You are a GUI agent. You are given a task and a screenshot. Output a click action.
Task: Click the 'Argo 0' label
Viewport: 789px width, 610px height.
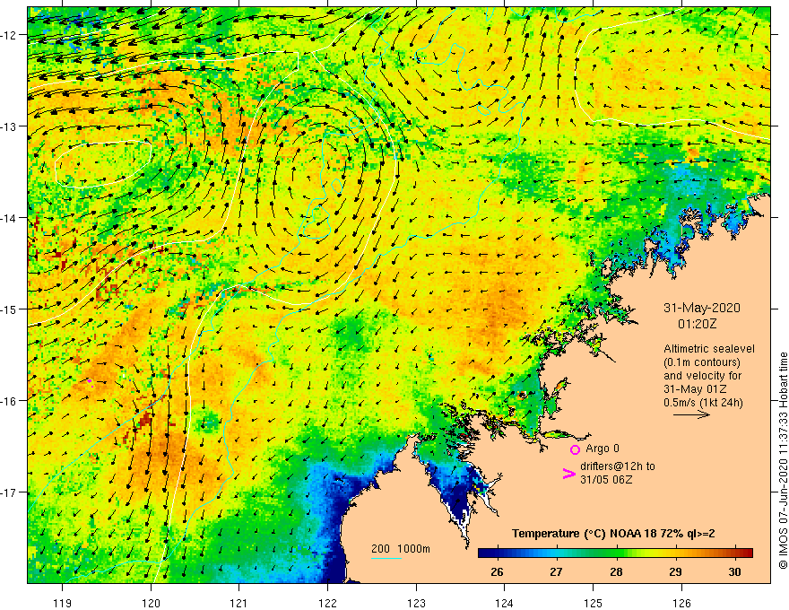pyautogui.click(x=603, y=449)
